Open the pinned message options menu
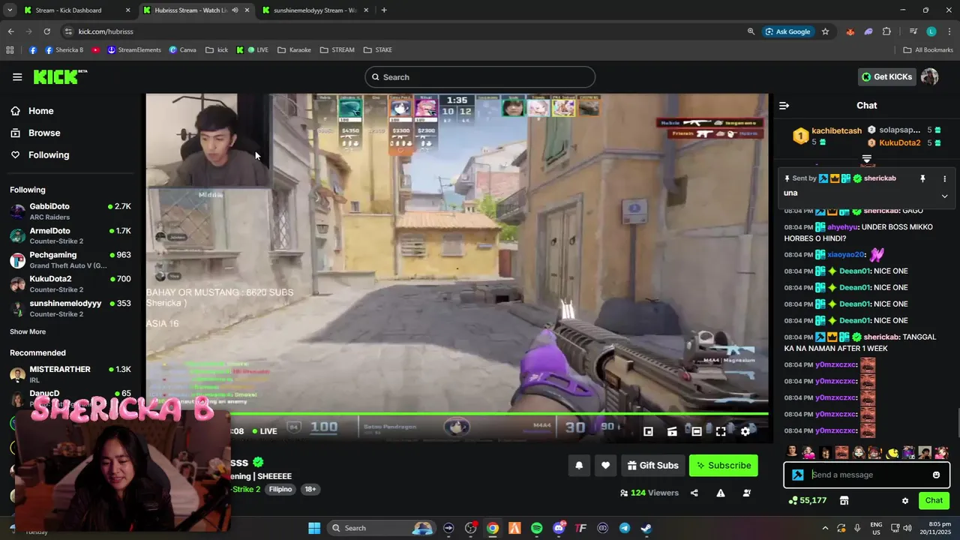Viewport: 960px width, 540px height. pyautogui.click(x=944, y=178)
